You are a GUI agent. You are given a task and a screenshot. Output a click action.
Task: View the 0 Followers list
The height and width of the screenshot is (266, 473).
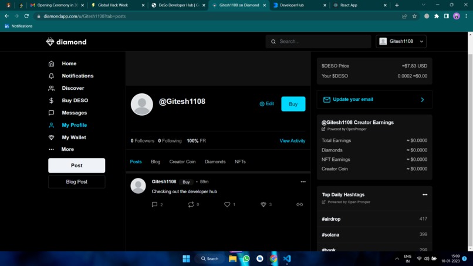(x=143, y=141)
